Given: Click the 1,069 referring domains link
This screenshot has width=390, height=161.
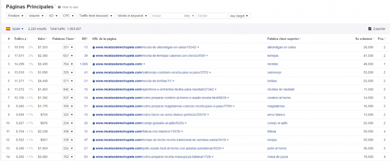Looking at the screenshot, I should [84, 64].
